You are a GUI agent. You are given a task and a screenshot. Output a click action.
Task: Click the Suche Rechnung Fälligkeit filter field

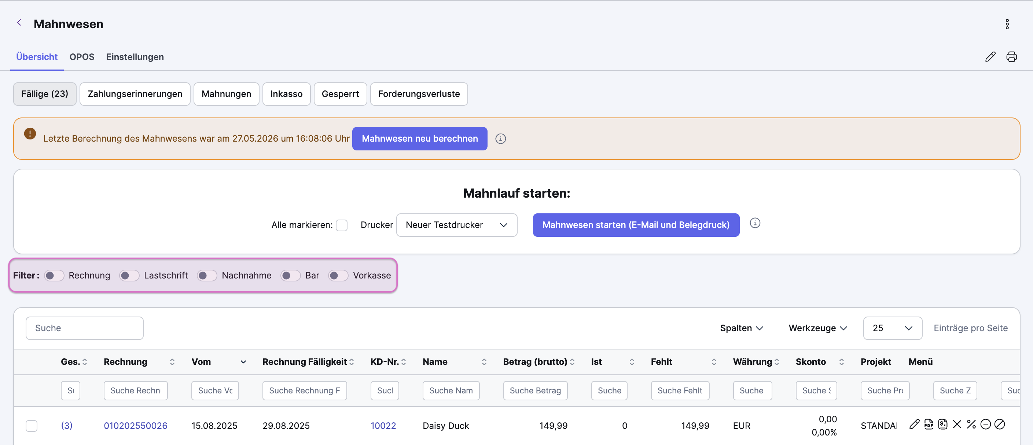click(305, 390)
